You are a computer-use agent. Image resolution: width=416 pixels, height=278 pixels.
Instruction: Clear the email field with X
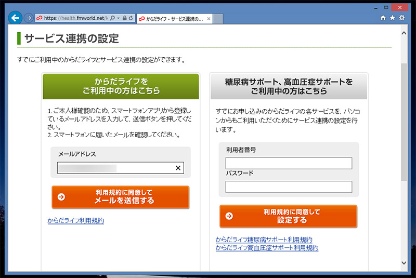(x=178, y=168)
